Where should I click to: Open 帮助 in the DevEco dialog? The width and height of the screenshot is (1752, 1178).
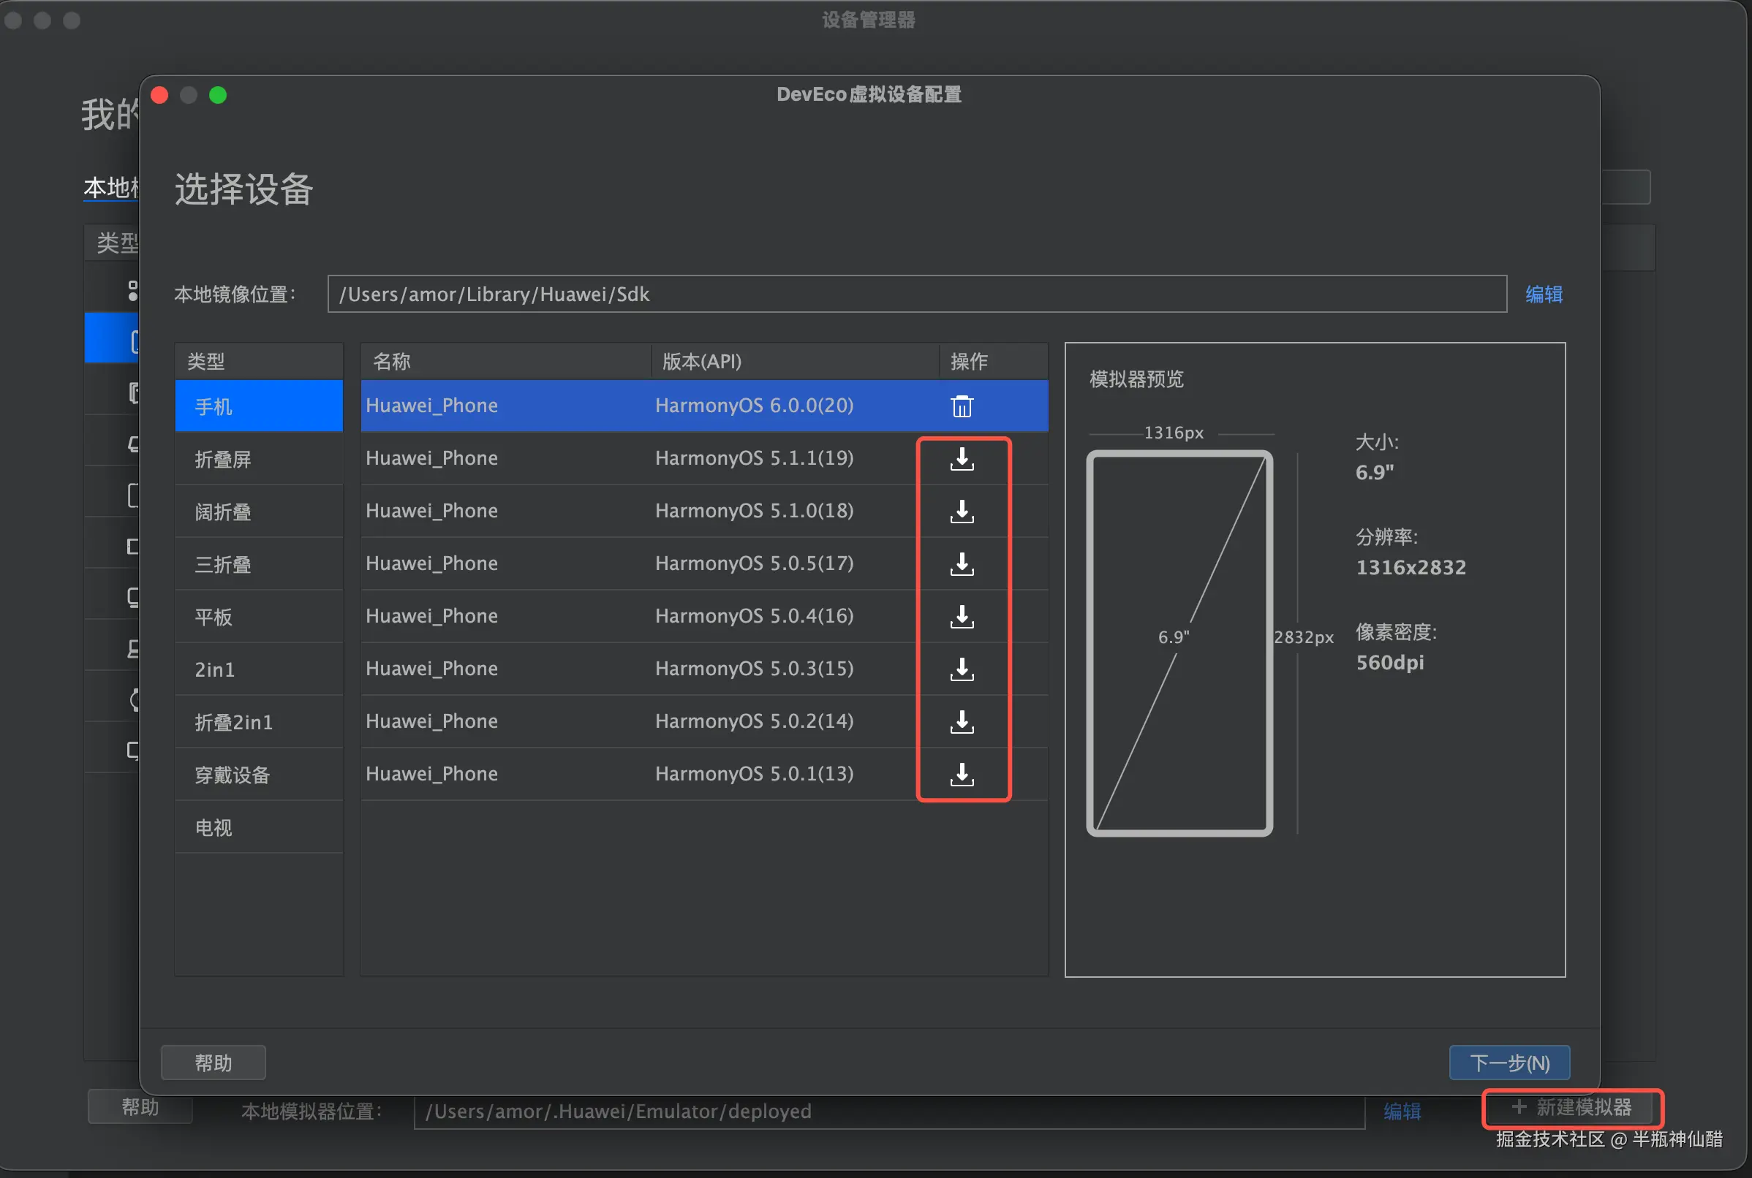pyautogui.click(x=213, y=1063)
